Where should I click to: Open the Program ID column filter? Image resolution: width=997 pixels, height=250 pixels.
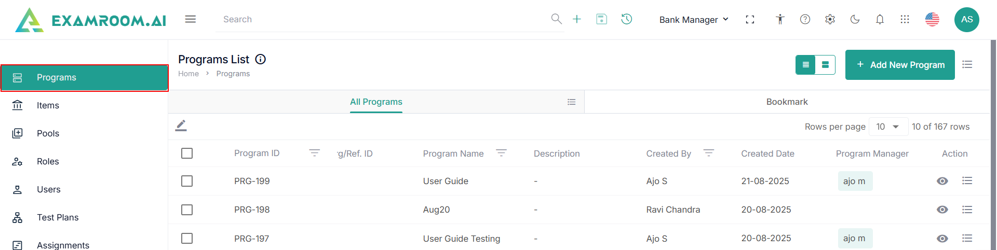[314, 153]
